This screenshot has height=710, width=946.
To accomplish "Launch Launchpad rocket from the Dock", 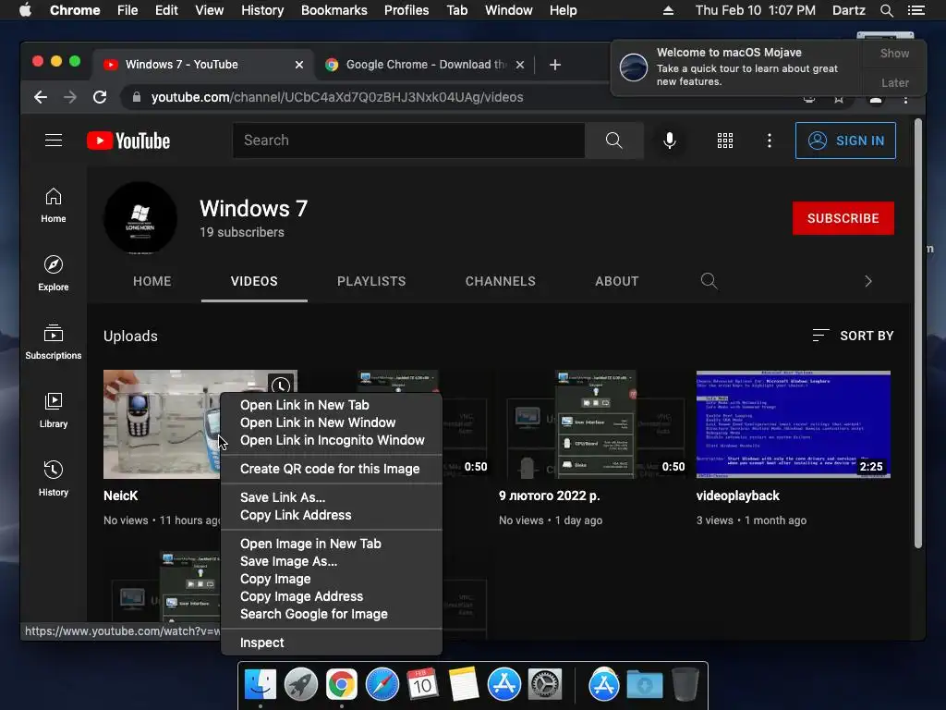I will point(301,685).
